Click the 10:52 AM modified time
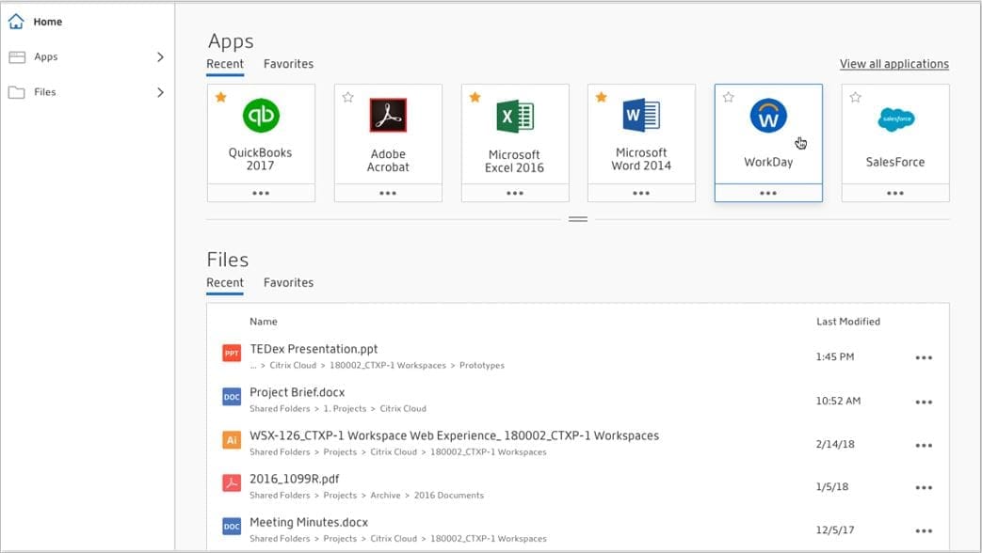This screenshot has height=553, width=982. [838, 401]
